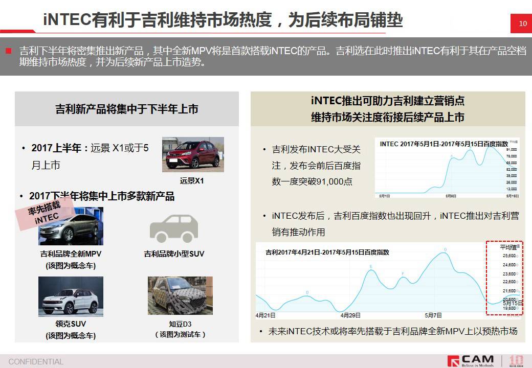Viewport: 532px width, 368px height.
Task: Click the anniversary "10" emblem beside the CAM logo
Action: (516, 360)
